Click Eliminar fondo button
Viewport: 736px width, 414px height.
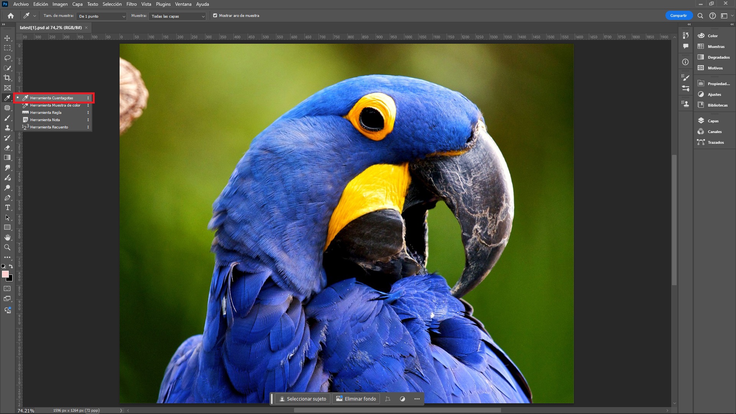click(x=356, y=399)
